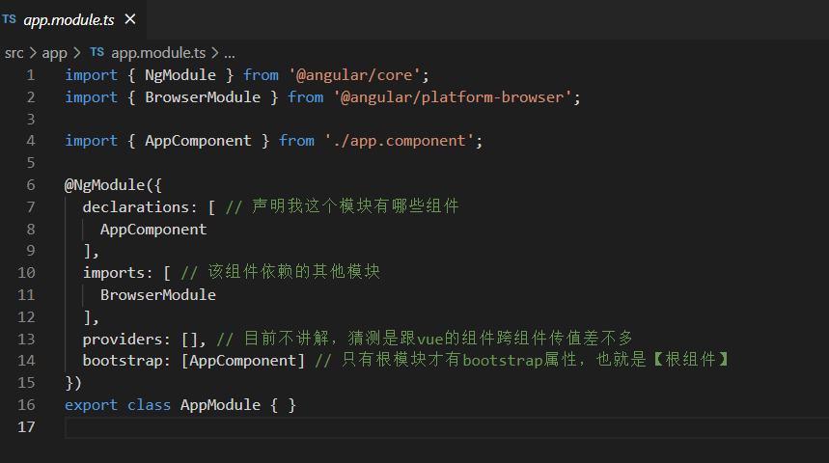The width and height of the screenshot is (829, 463).
Task: Click BrowserModule inside the imports array
Action: click(158, 295)
